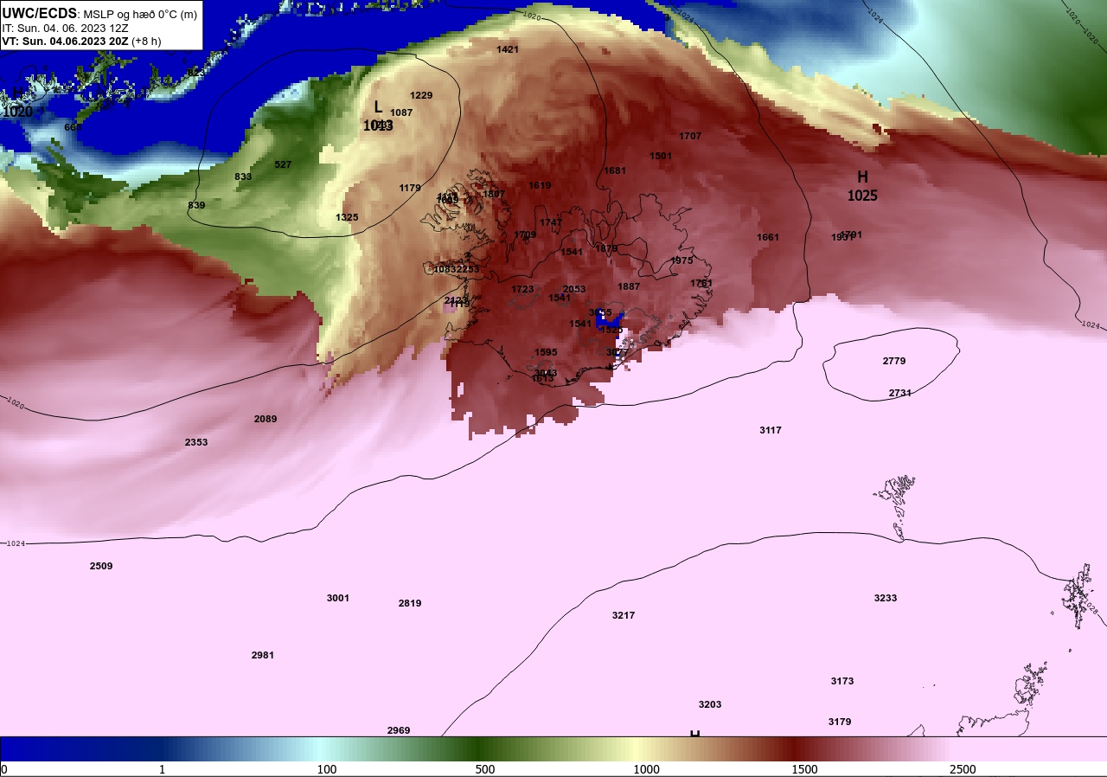
Task: Click the 1887 height value
Action: click(629, 286)
